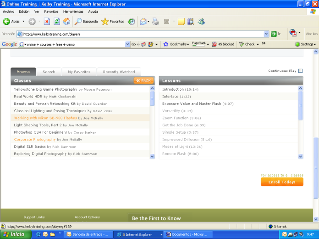The width and height of the screenshot is (319, 239).
Task: Click the Bookmarks star on Google toolbar
Action: 166,44
